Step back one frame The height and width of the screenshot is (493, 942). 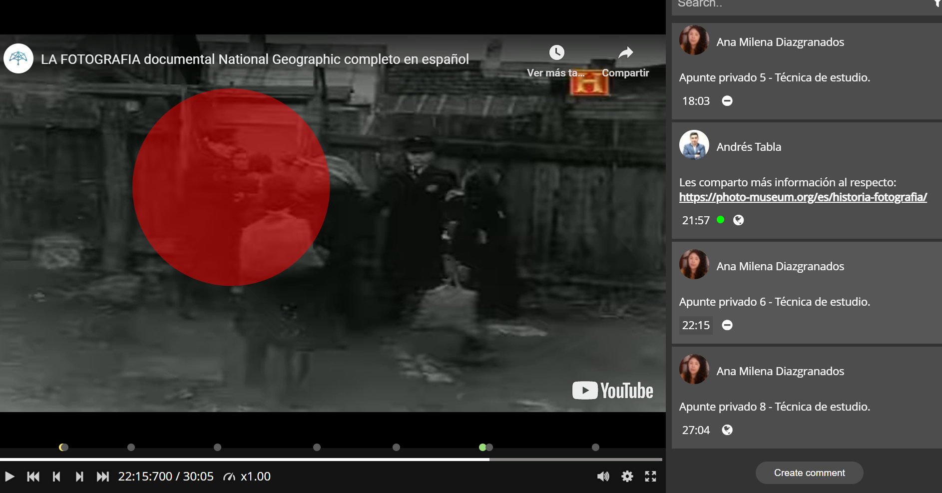coord(56,477)
